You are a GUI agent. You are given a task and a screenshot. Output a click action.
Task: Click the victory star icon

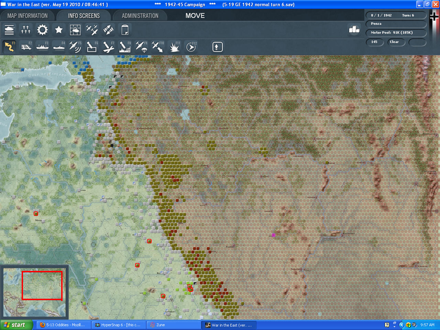click(59, 30)
